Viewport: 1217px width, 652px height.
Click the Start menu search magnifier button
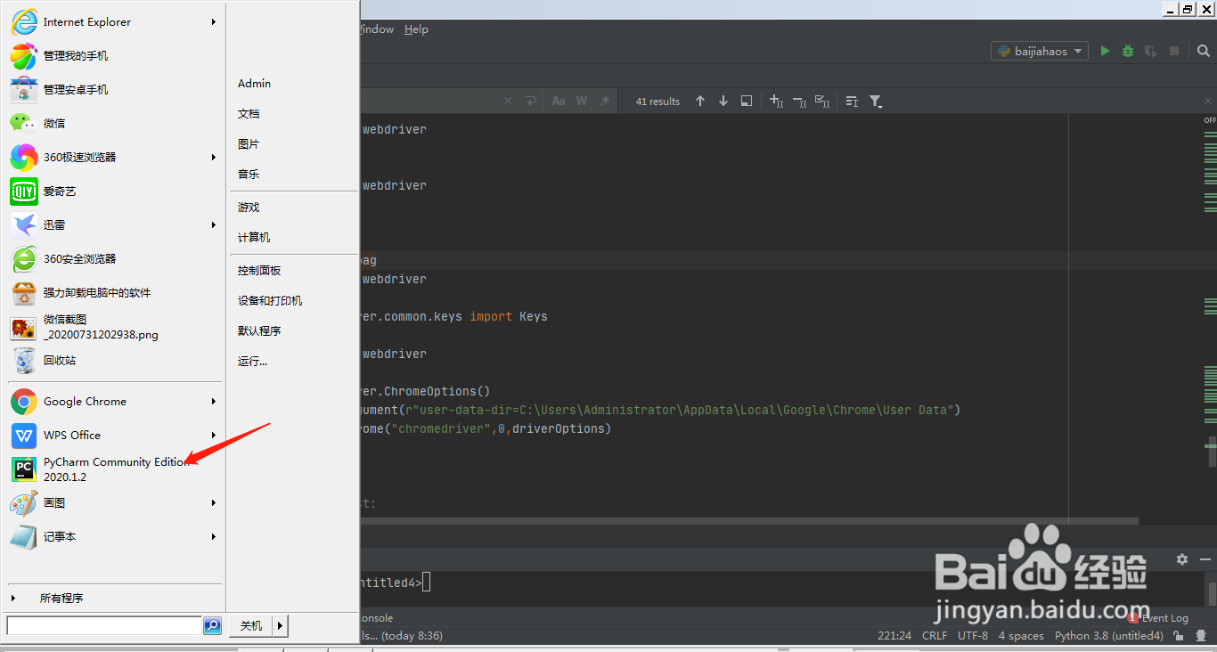click(212, 626)
